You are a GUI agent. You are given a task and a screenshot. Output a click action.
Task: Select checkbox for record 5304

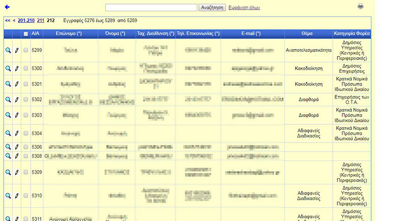click(25, 133)
